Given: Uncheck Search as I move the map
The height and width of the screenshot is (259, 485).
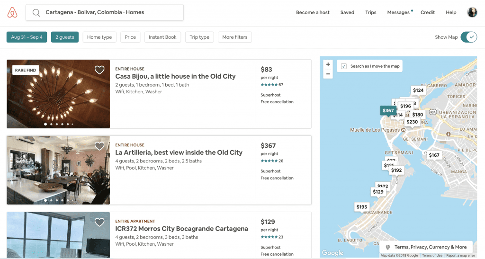Looking at the screenshot, I should (344, 66).
